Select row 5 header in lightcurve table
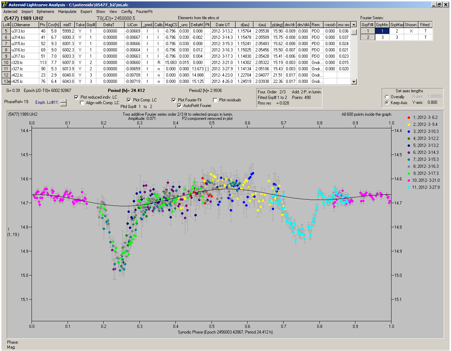This screenshot has height=351, width=451. 6,31
